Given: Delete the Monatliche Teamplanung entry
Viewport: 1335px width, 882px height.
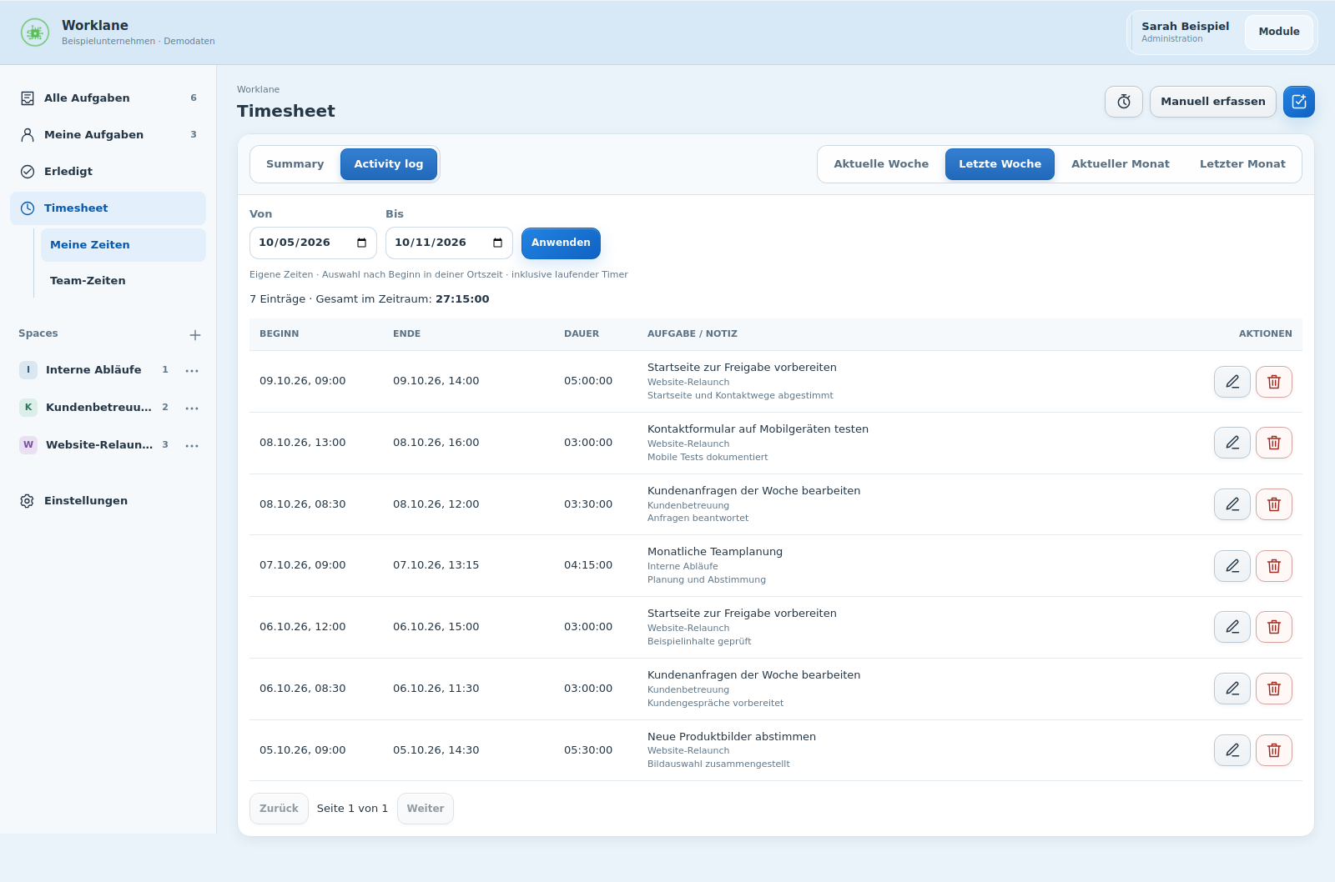Looking at the screenshot, I should click(x=1274, y=566).
